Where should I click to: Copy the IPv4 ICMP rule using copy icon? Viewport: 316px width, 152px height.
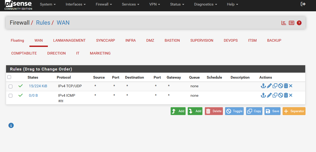275,95
